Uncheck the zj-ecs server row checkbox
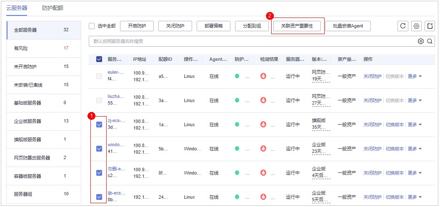Viewport: 440px width, 207px height. coord(99,125)
